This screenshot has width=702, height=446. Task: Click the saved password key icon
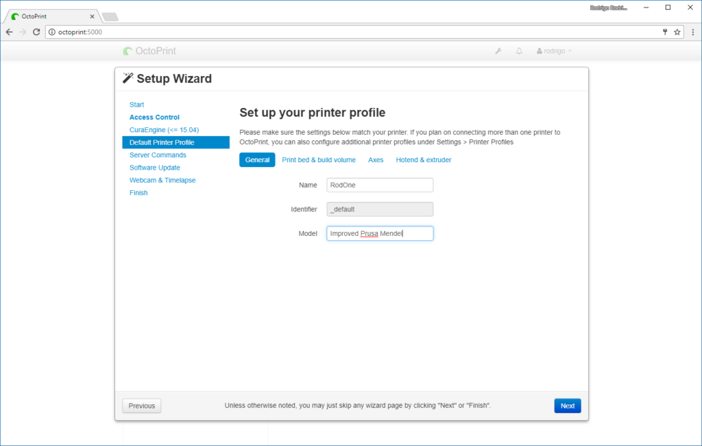click(665, 32)
